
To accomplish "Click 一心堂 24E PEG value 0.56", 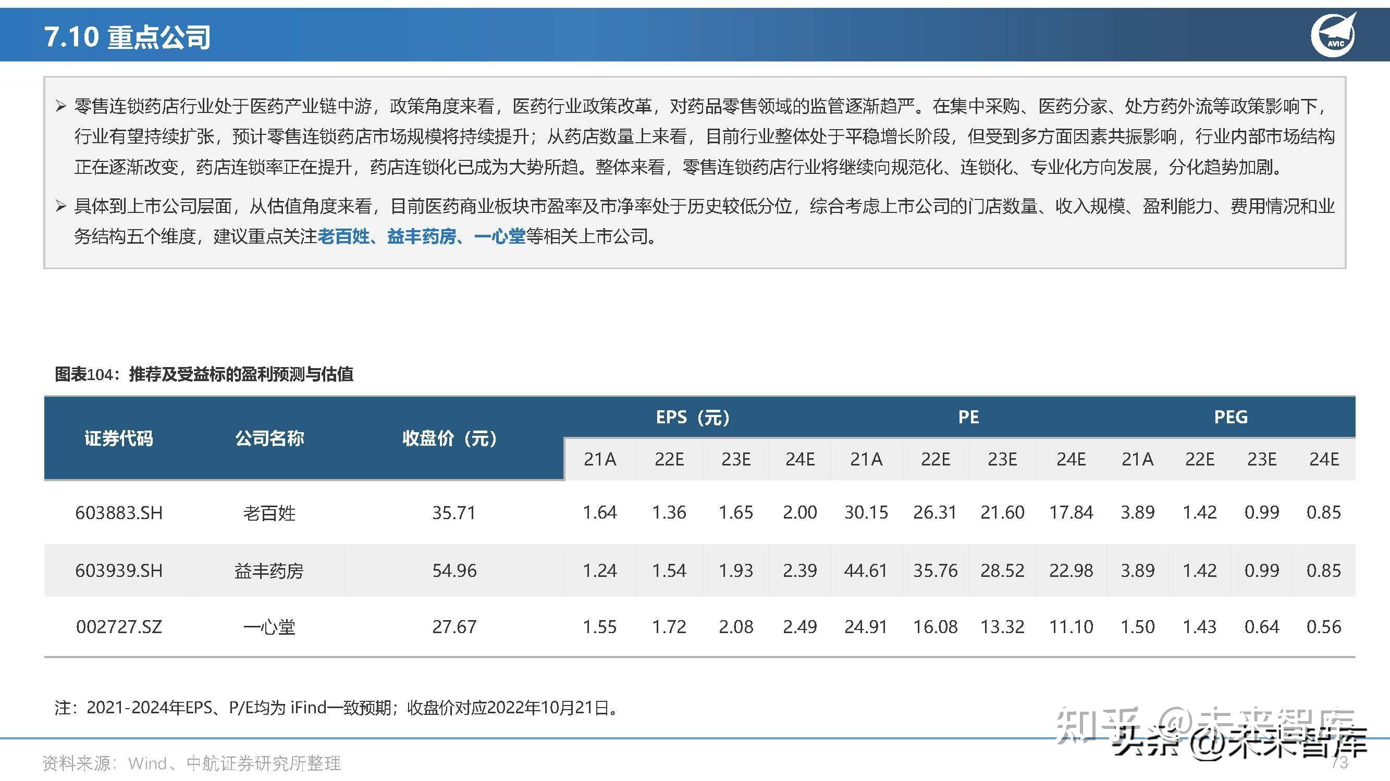I will (x=1324, y=627).
